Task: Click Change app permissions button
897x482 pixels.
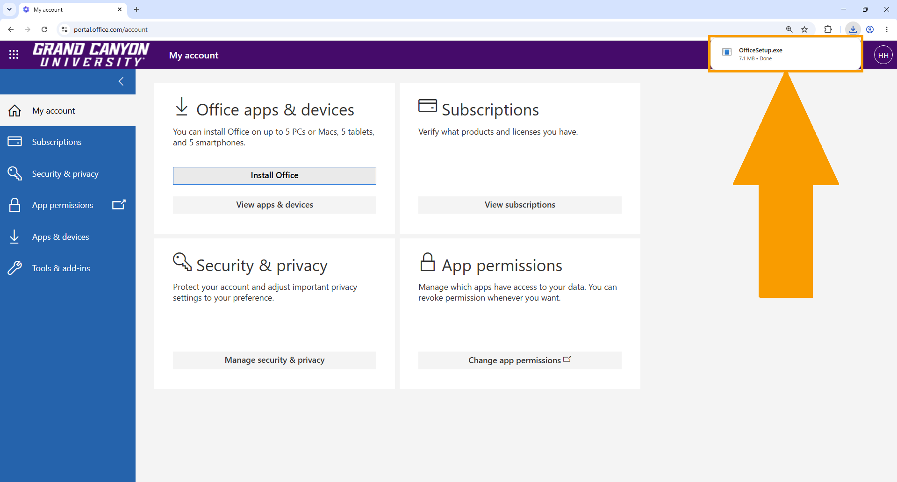Action: coord(520,360)
